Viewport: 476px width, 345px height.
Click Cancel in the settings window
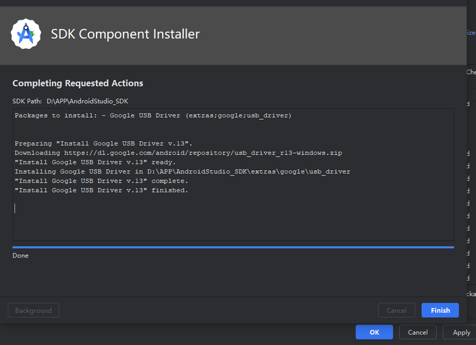(418, 332)
